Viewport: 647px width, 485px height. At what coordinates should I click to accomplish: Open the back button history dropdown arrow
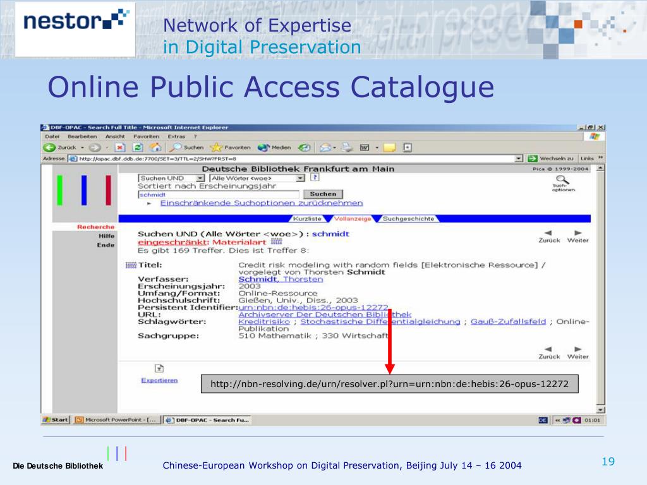82,147
